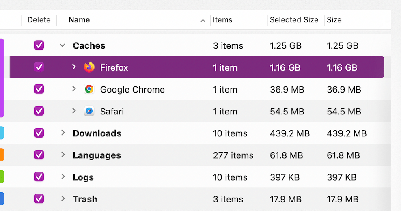Deselect the Safari delete checkbox
The image size is (401, 211).
(x=39, y=111)
